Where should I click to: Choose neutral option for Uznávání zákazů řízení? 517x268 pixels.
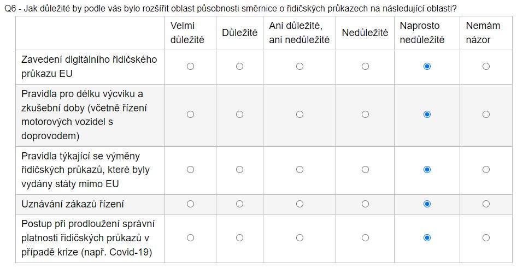299,204
